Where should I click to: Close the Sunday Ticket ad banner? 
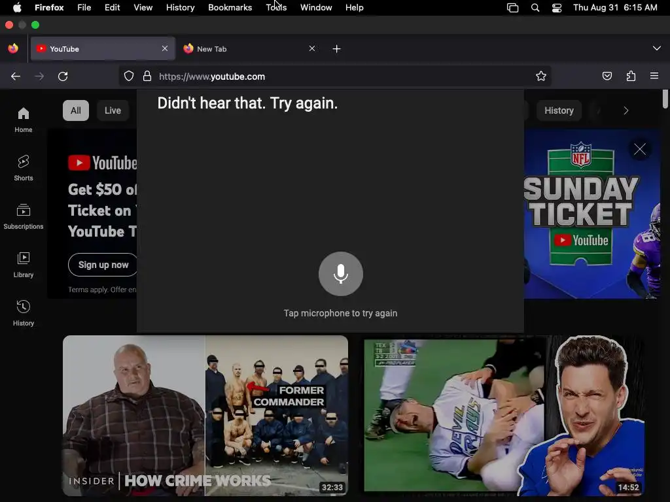[x=640, y=149]
